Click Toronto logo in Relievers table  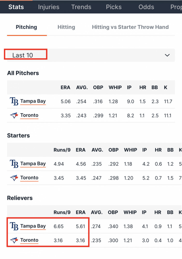[14, 240]
